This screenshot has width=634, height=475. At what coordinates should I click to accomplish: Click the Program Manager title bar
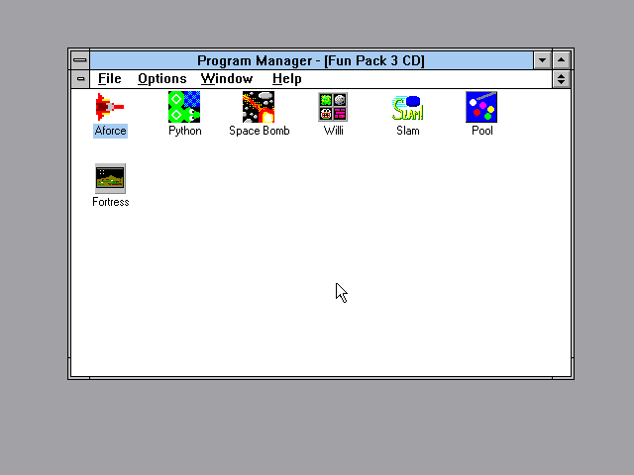(310, 60)
